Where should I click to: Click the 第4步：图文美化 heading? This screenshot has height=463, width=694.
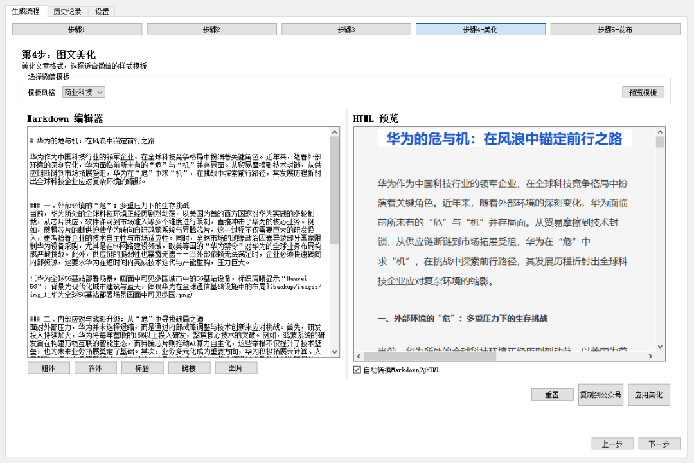tap(58, 55)
